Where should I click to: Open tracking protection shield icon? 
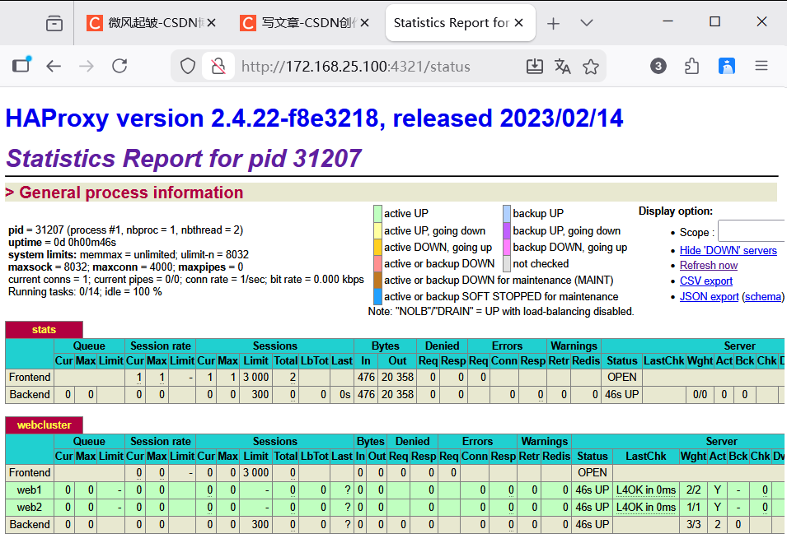pos(188,66)
